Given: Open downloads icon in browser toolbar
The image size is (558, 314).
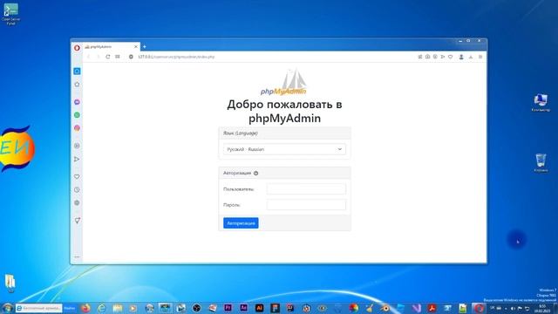Looking at the screenshot, I should pos(471,57).
